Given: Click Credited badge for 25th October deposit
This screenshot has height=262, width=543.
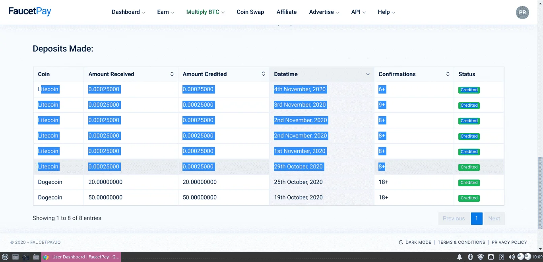Looking at the screenshot, I should coord(469,183).
